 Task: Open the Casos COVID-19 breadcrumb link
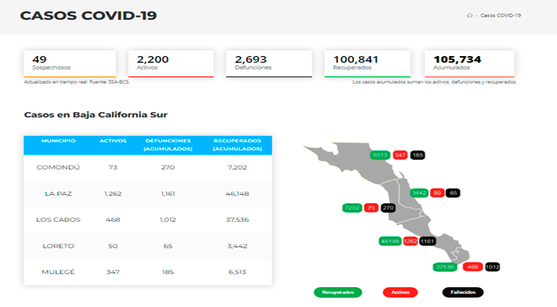point(500,15)
